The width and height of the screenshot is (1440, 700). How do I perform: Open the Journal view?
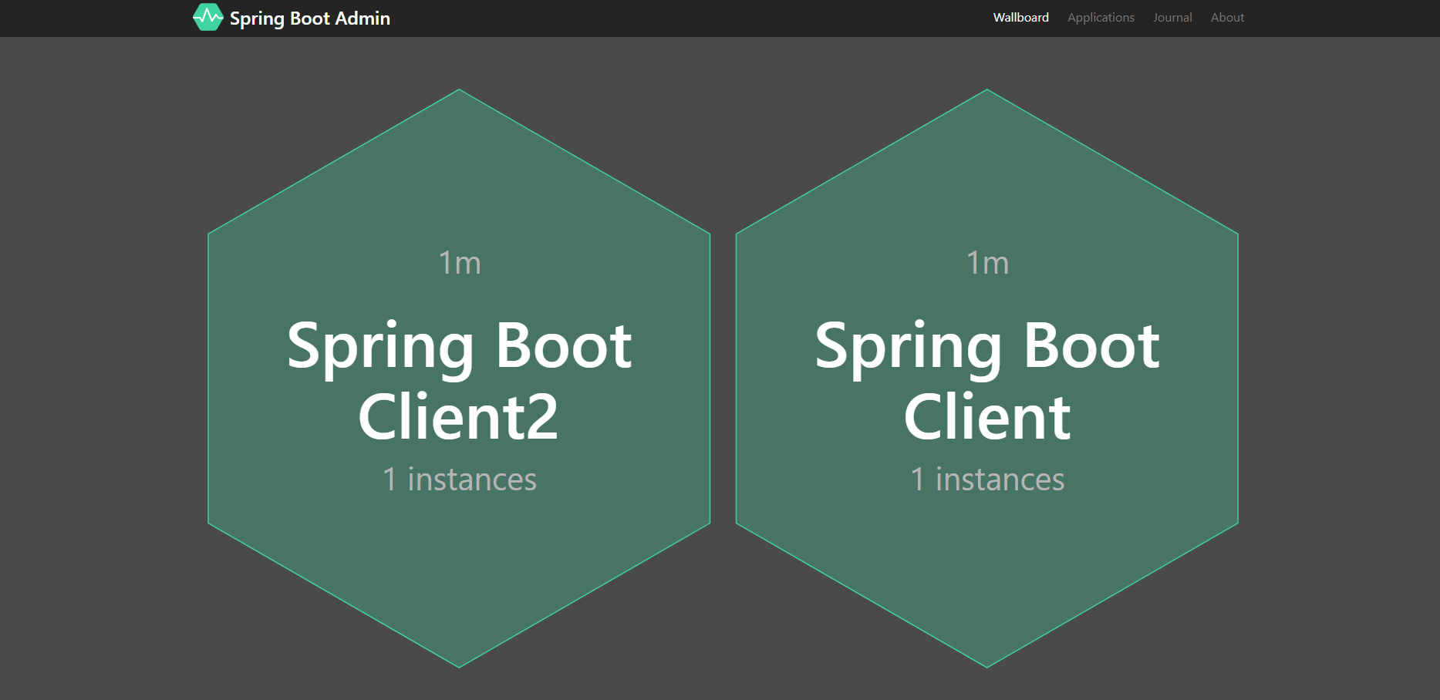point(1172,17)
